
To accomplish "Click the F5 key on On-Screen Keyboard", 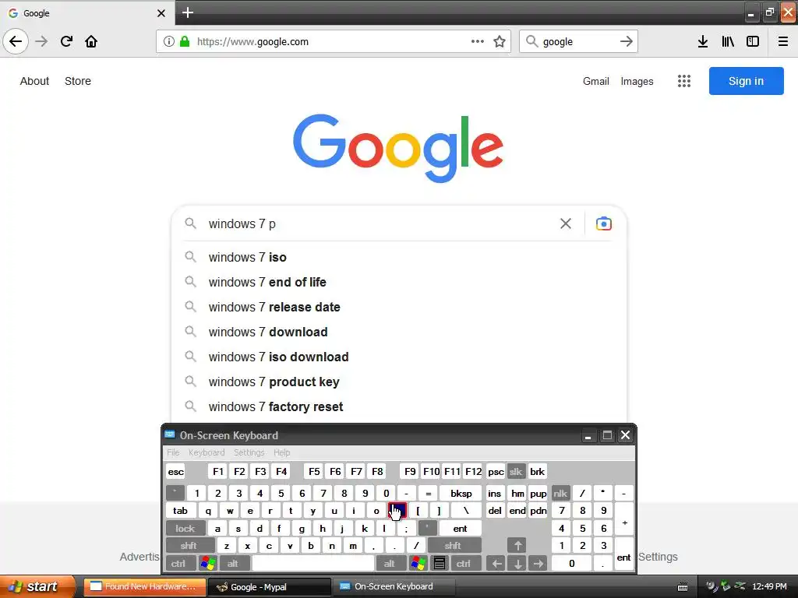I will point(314,471).
